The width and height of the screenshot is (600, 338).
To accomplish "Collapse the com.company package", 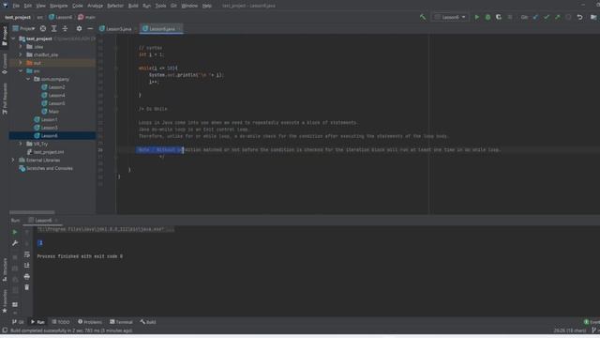I will [x=28, y=79].
